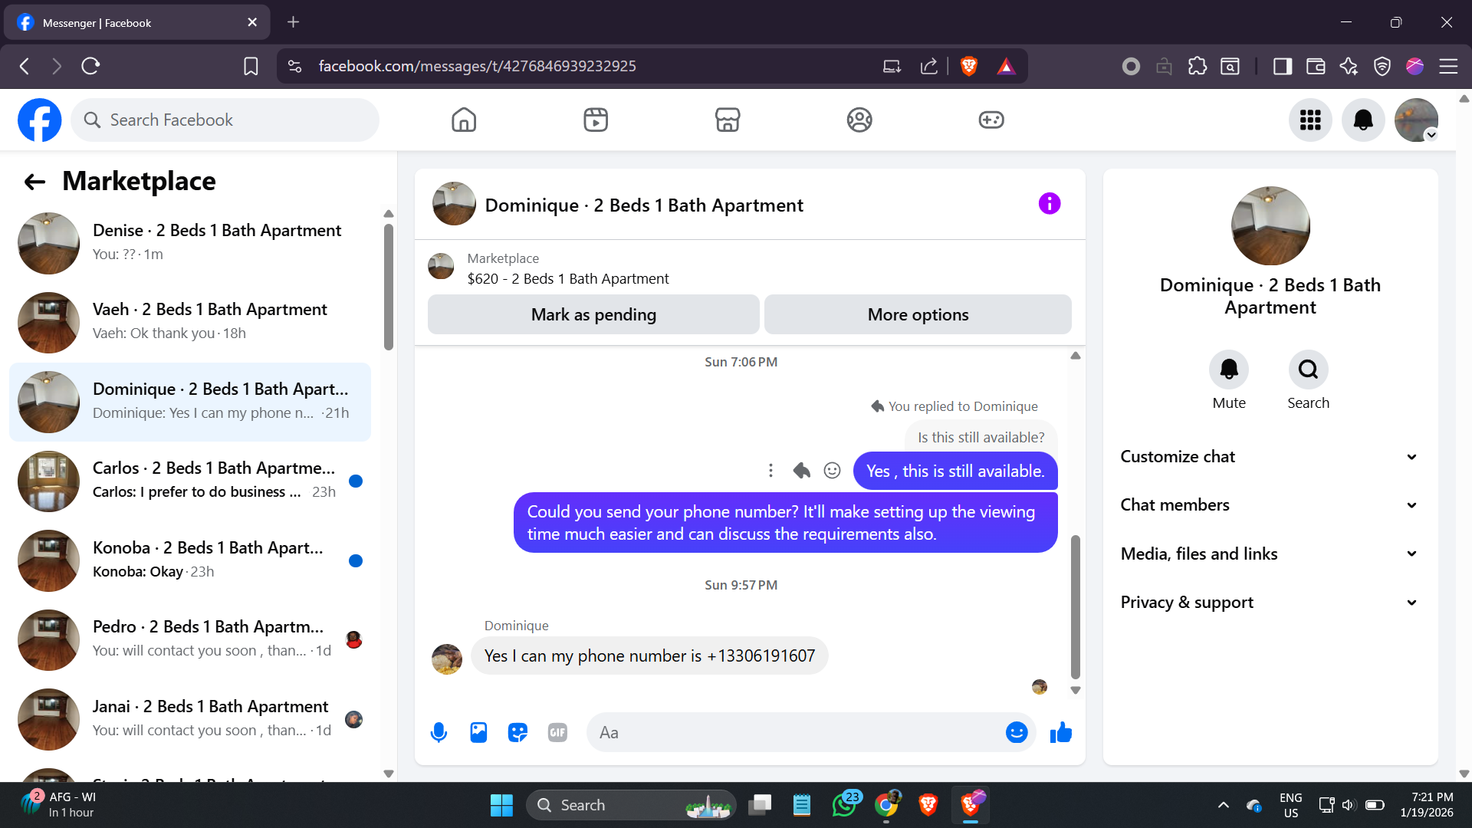Open the emoji picker in message box
The width and height of the screenshot is (1472, 828).
tap(1016, 733)
